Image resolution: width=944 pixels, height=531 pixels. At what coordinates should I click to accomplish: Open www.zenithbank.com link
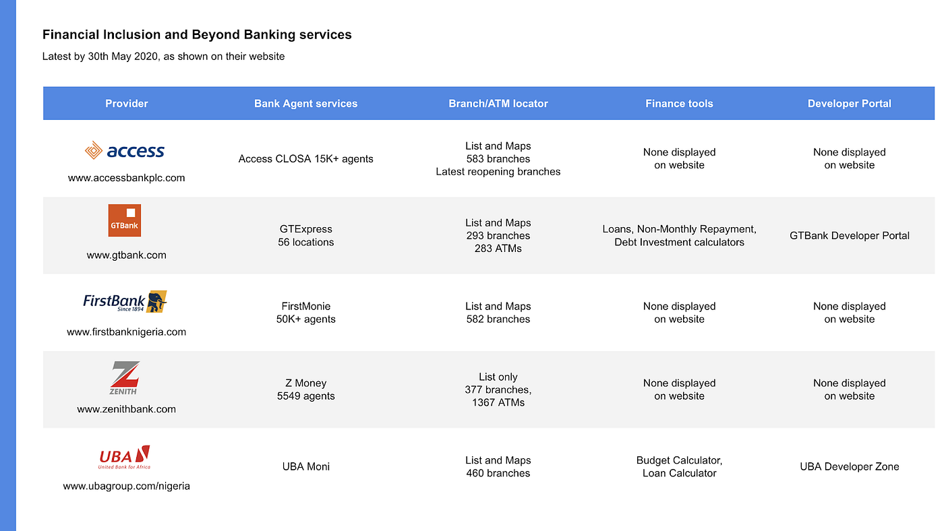[127, 409]
